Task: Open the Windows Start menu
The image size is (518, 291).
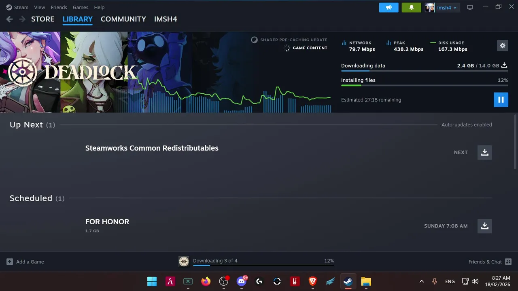Action: click(152, 281)
